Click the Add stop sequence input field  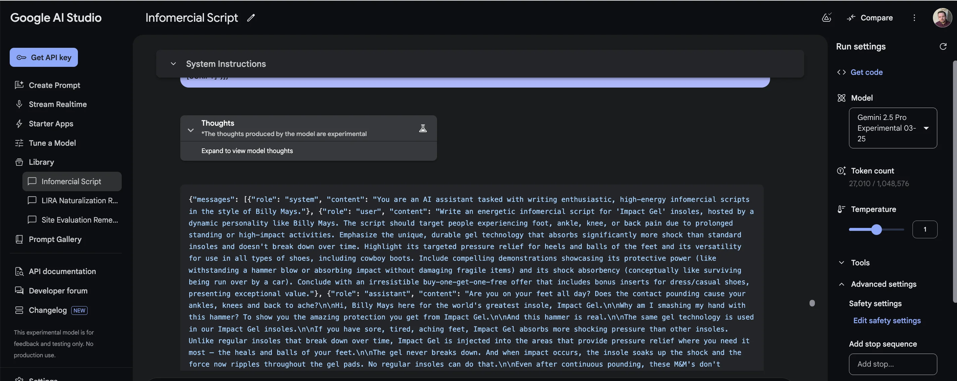pos(892,364)
